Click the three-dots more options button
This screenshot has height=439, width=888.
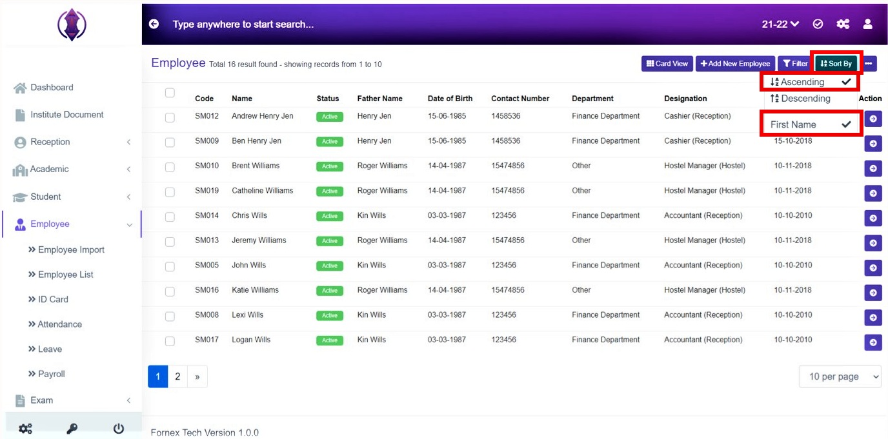tap(869, 64)
